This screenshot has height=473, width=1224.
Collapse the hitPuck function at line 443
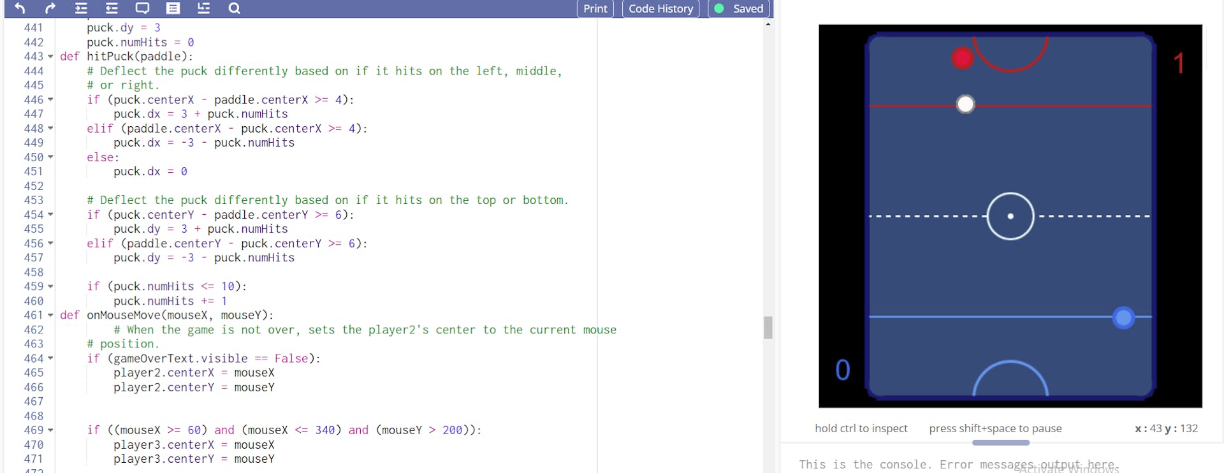pos(50,57)
